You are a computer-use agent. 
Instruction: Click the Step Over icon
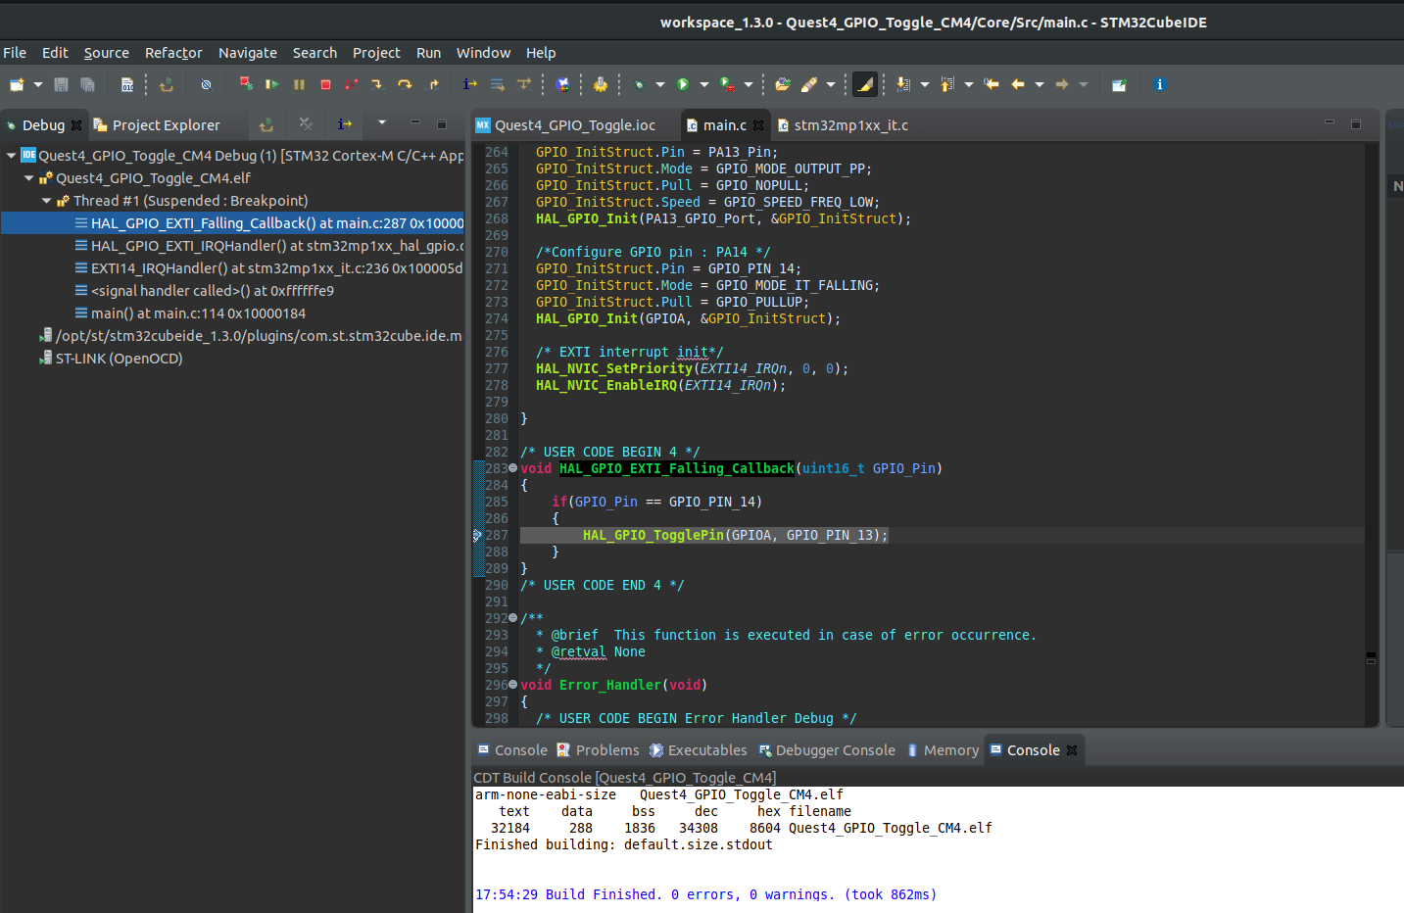405,85
